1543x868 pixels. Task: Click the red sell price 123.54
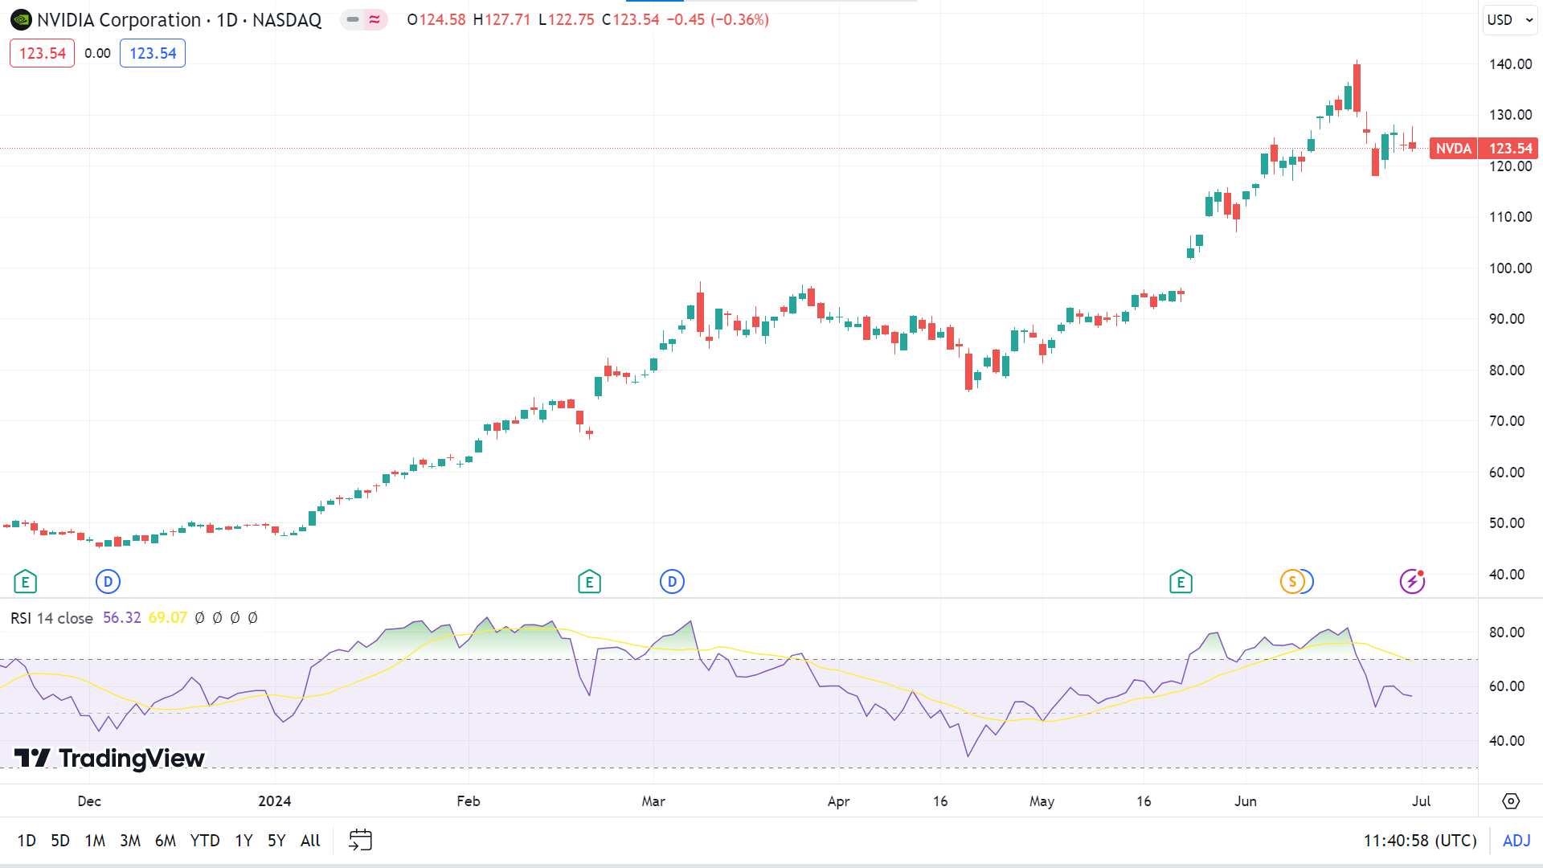(x=42, y=53)
